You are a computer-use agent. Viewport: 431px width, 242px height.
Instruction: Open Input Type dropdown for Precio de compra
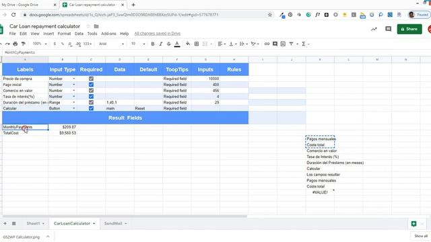click(x=73, y=79)
